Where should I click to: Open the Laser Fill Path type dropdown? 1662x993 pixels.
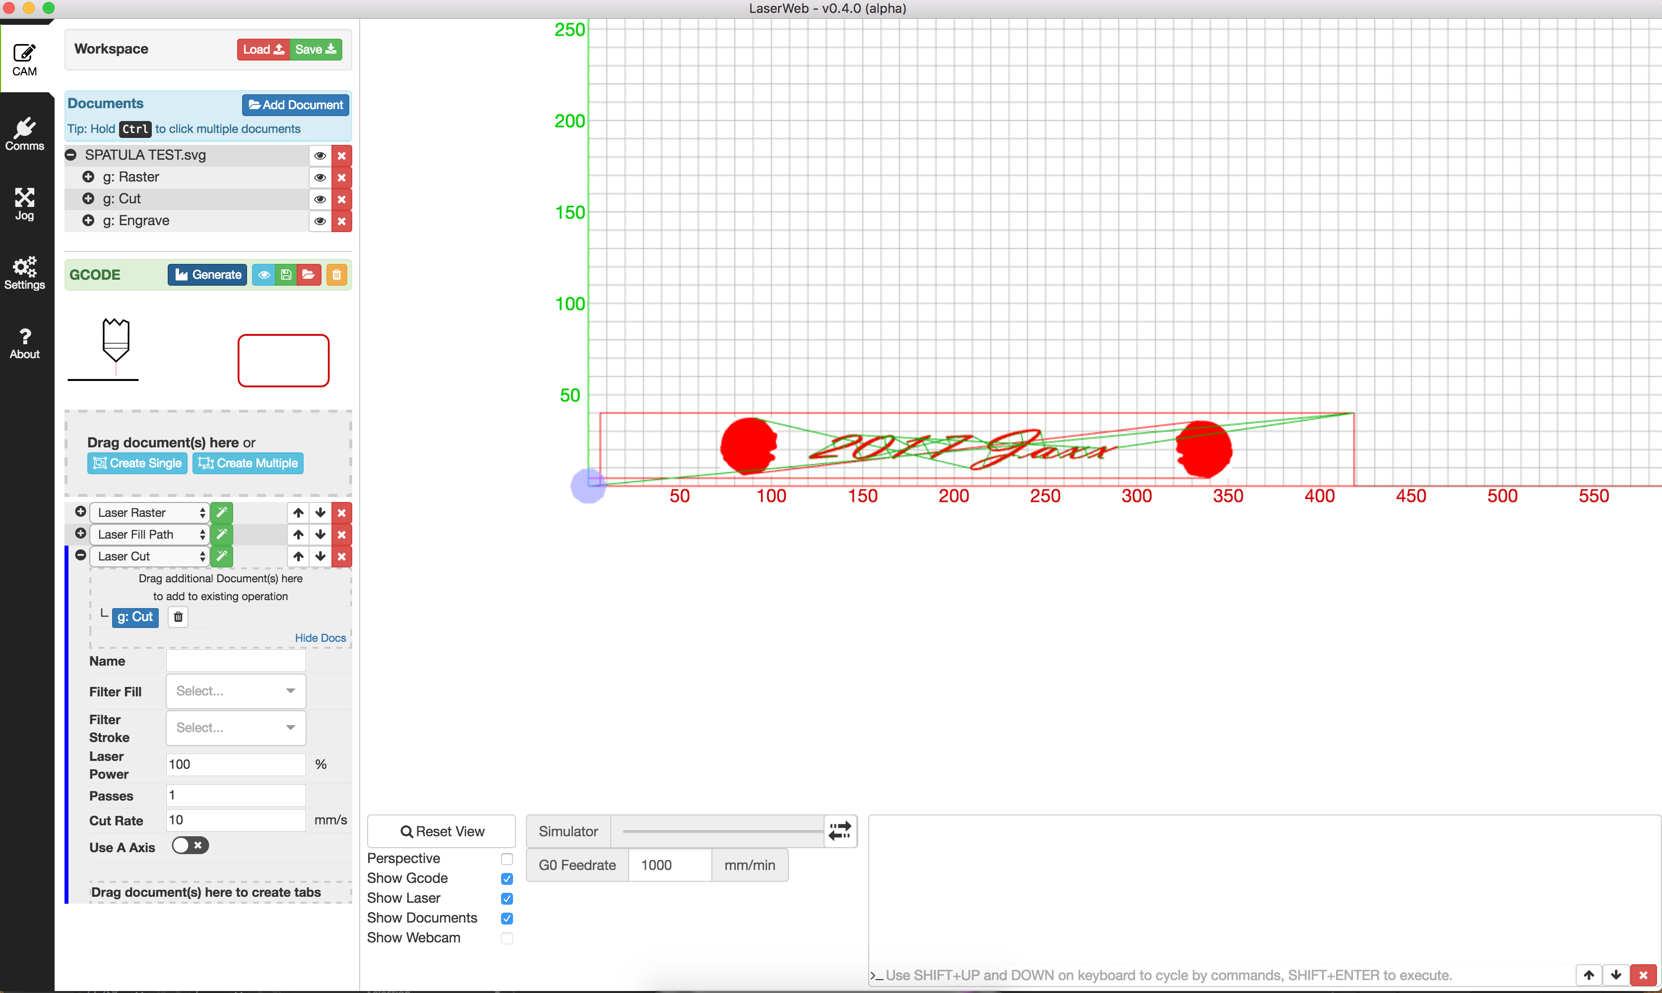click(x=150, y=535)
